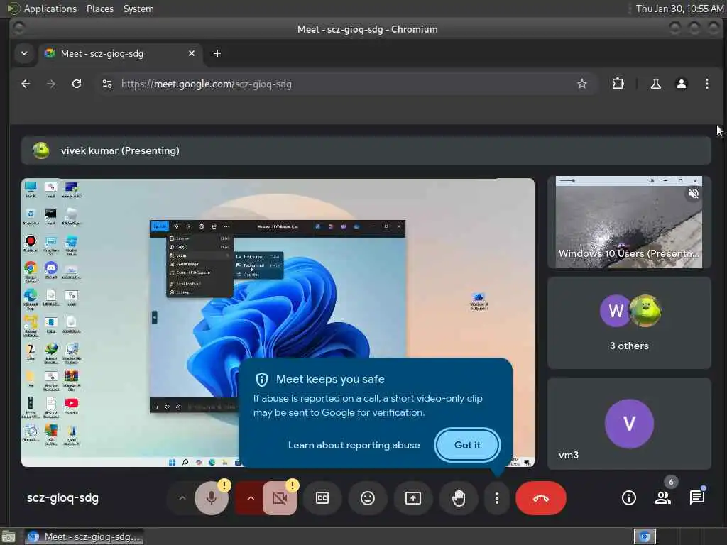
Task: Click the scz-gioq-sdg meeting code text
Action: tap(62, 497)
